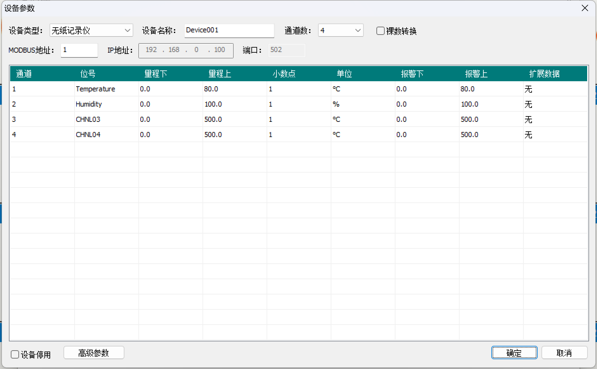This screenshot has height=369, width=597.
Task: Toggle the 设备停用 checkbox
Action: 15,354
